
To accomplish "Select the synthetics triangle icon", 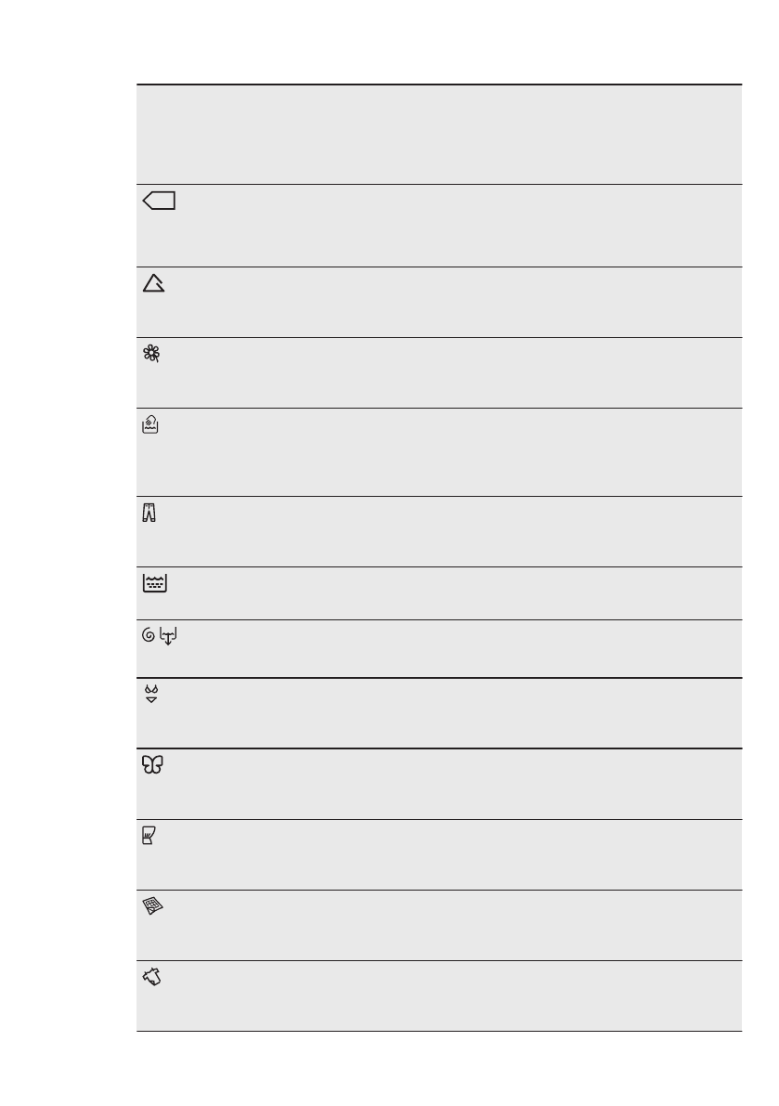I will (154, 284).
